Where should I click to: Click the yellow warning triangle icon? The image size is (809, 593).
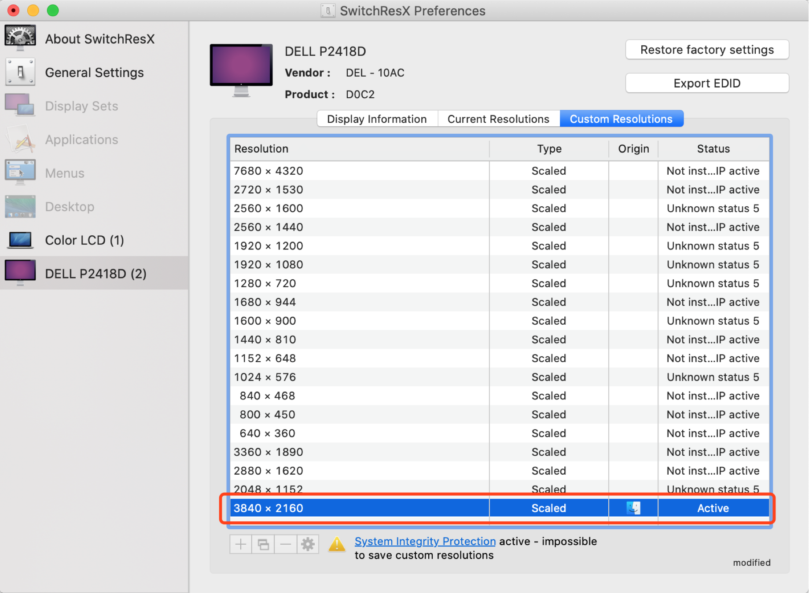coord(337,544)
